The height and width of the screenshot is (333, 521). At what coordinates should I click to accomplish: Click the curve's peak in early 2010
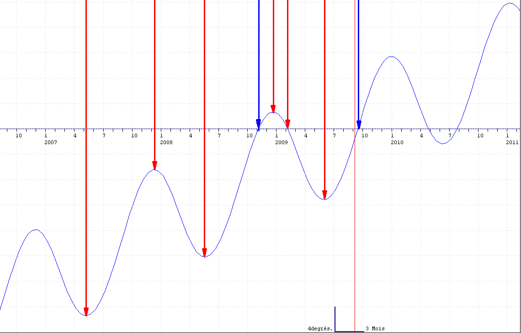click(391, 57)
